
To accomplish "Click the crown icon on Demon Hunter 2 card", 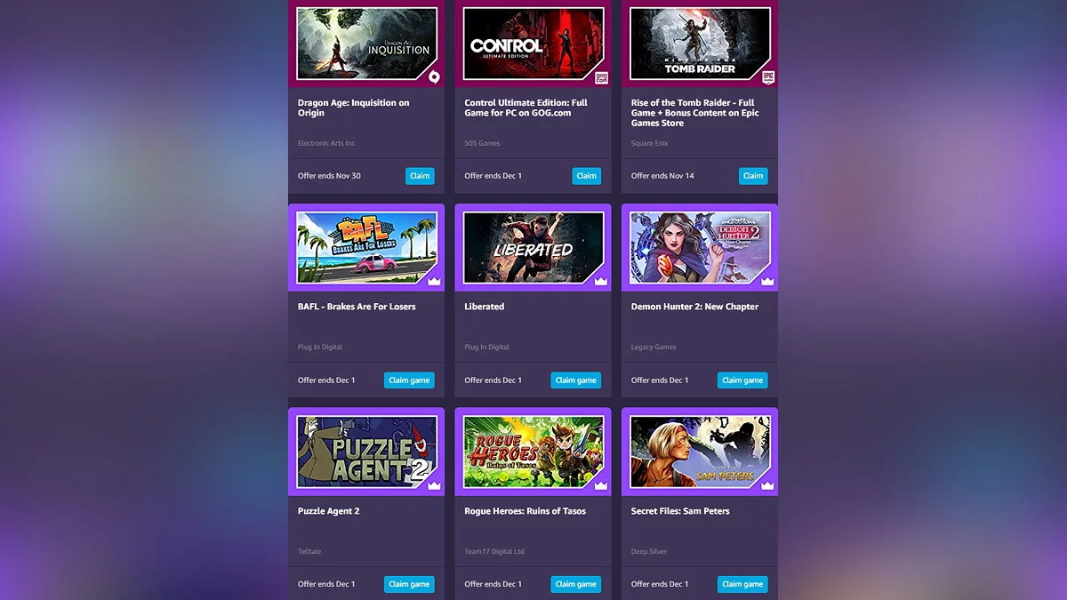I will 767,281.
